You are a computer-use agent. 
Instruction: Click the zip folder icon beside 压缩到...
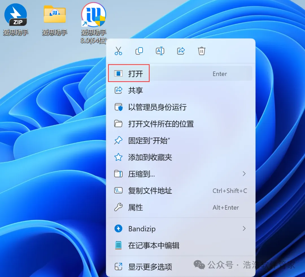[x=118, y=174]
